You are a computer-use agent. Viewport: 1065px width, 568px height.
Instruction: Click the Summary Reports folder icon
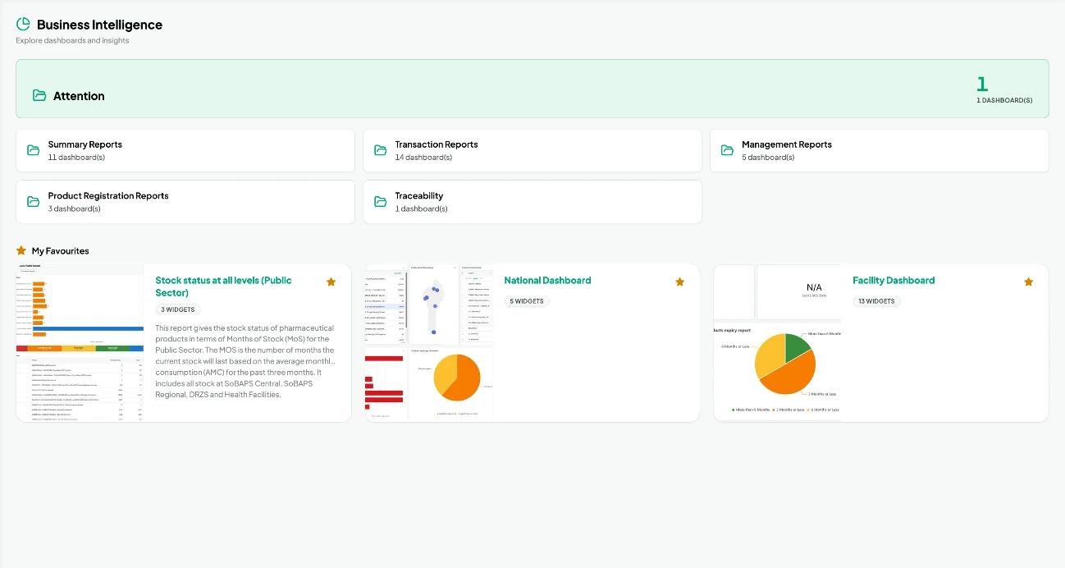coord(34,150)
